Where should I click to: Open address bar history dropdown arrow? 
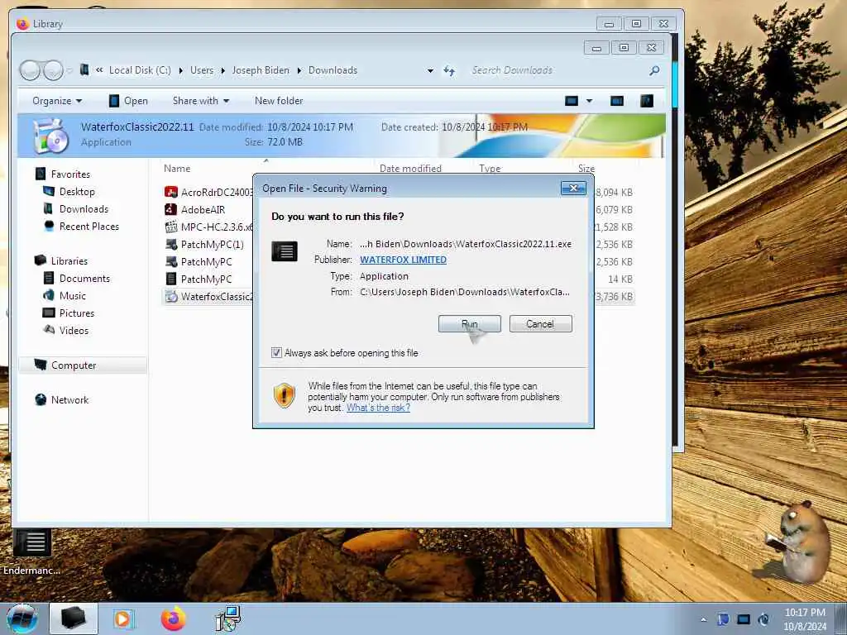tap(430, 71)
